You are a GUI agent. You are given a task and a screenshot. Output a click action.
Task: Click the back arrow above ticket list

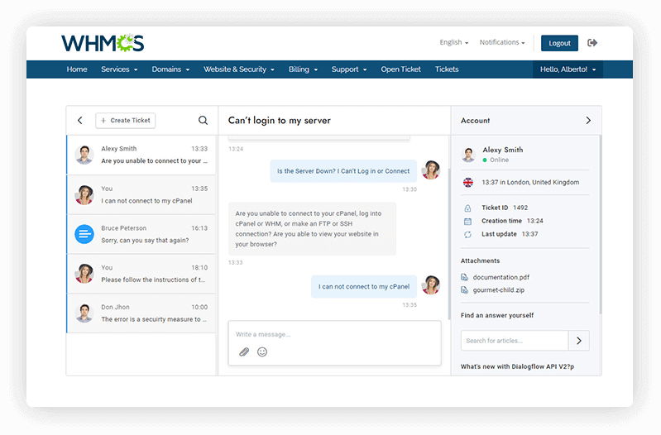click(80, 121)
